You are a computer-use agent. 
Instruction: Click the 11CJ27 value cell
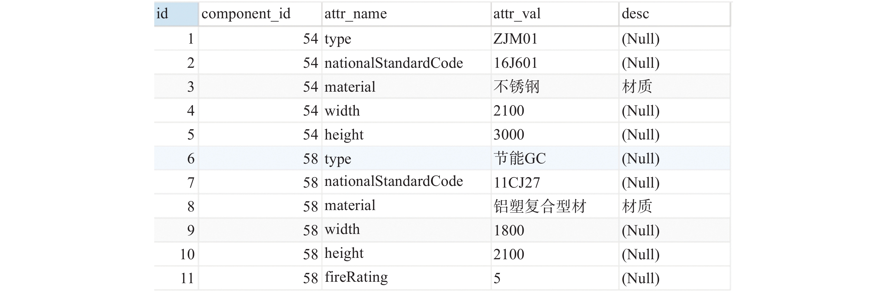(555, 182)
